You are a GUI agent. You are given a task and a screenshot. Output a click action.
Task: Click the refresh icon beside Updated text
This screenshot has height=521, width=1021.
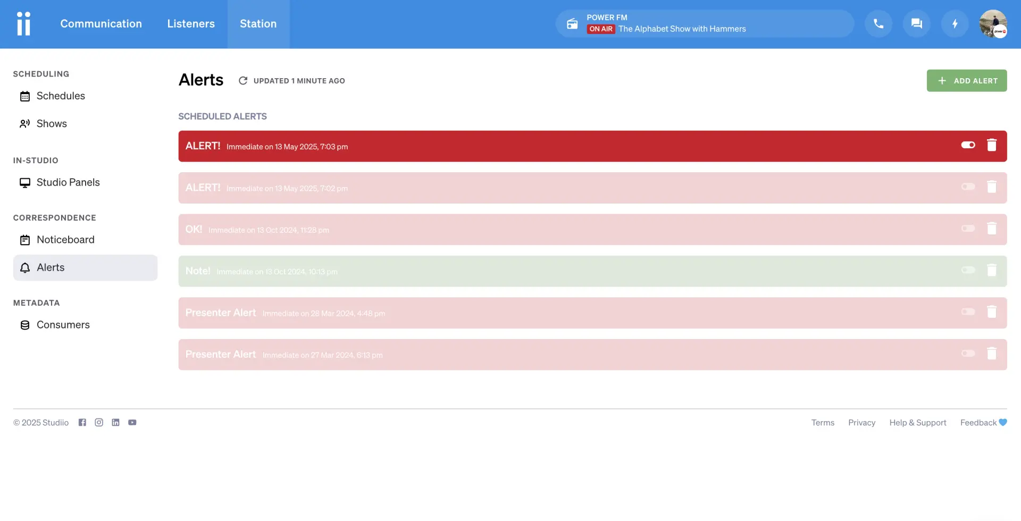243,81
